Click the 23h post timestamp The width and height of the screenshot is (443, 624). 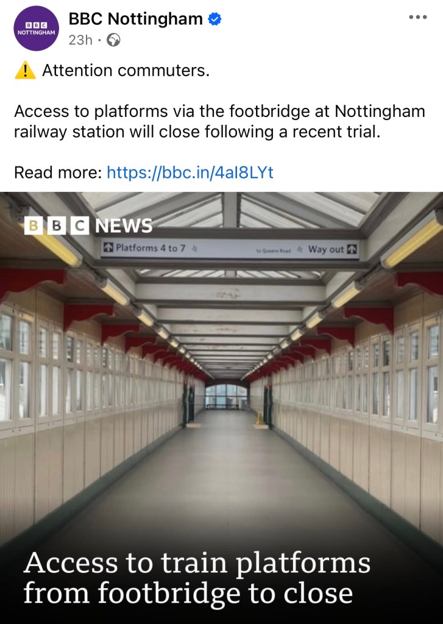(x=80, y=40)
